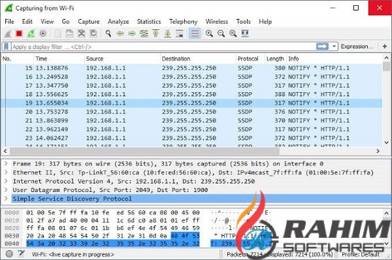392x260 pixels.
Task: Sort by the Time column header
Action: 59,59
